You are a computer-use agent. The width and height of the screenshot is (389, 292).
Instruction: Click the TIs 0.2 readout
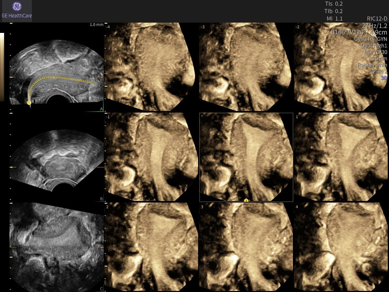[x=334, y=4]
